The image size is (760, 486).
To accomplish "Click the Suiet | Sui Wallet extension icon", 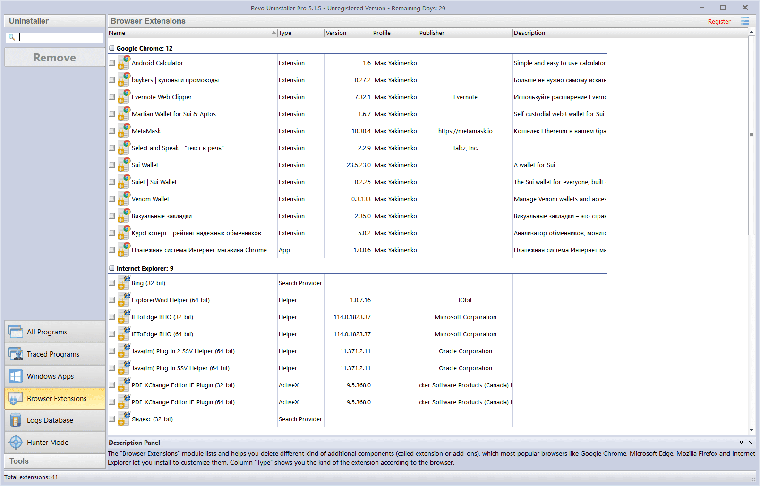I will coord(124,182).
